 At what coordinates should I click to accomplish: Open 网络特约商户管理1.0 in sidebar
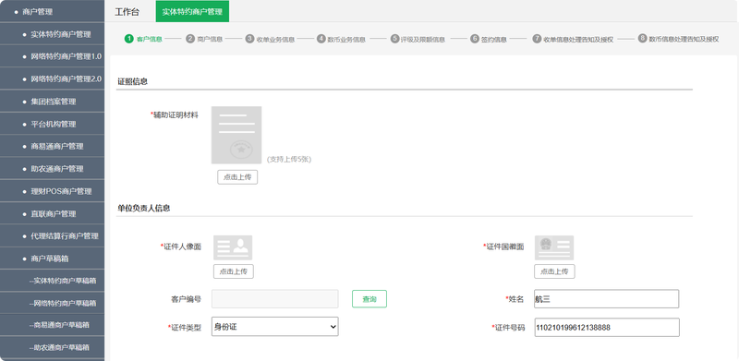(53, 56)
